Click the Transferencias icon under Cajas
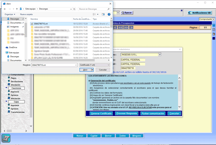 point(9,112)
